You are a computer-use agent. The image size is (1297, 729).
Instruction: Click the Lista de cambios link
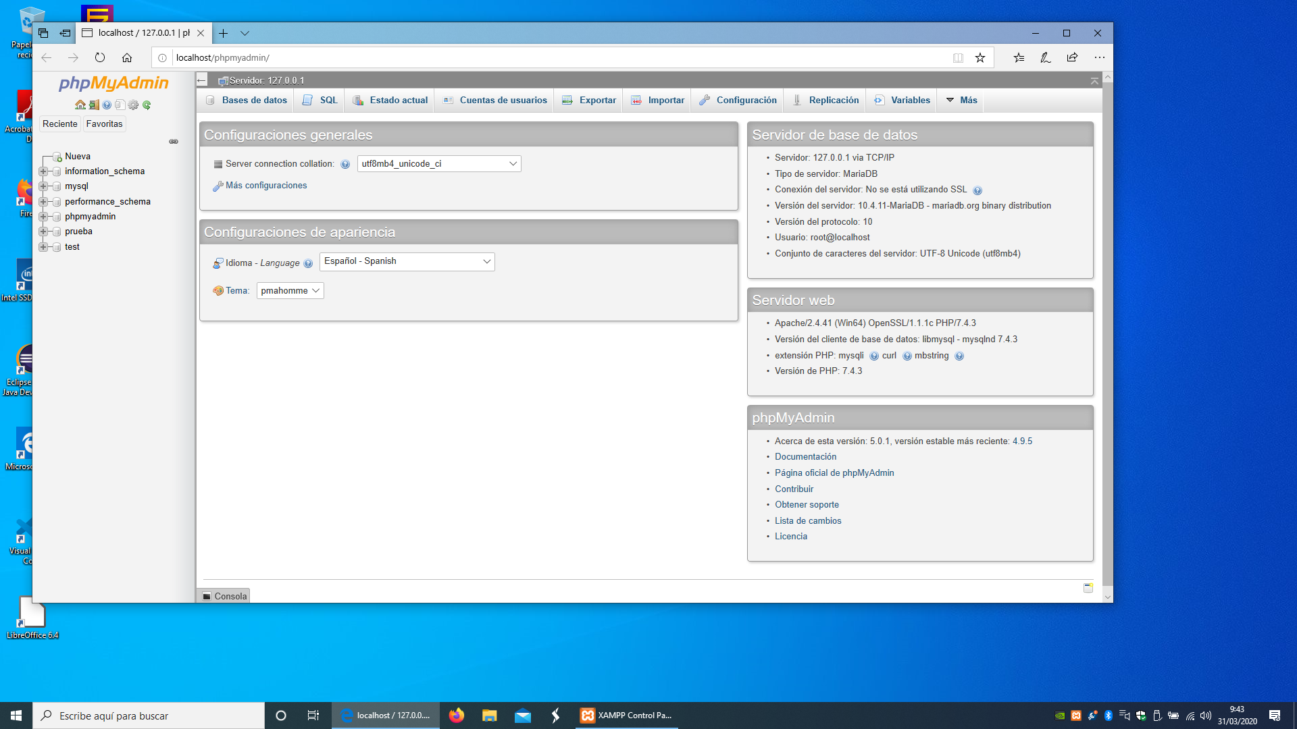click(808, 521)
